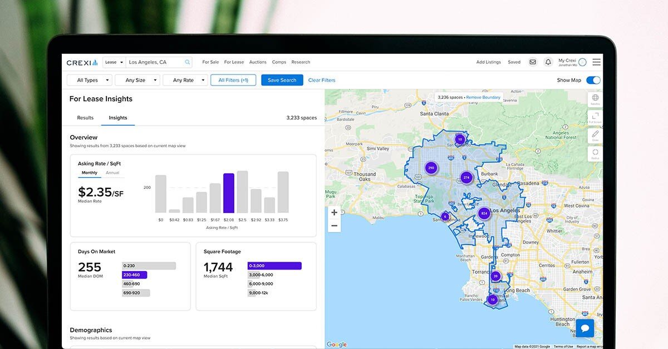
Task: Open the chat support bubble
Action: [584, 328]
